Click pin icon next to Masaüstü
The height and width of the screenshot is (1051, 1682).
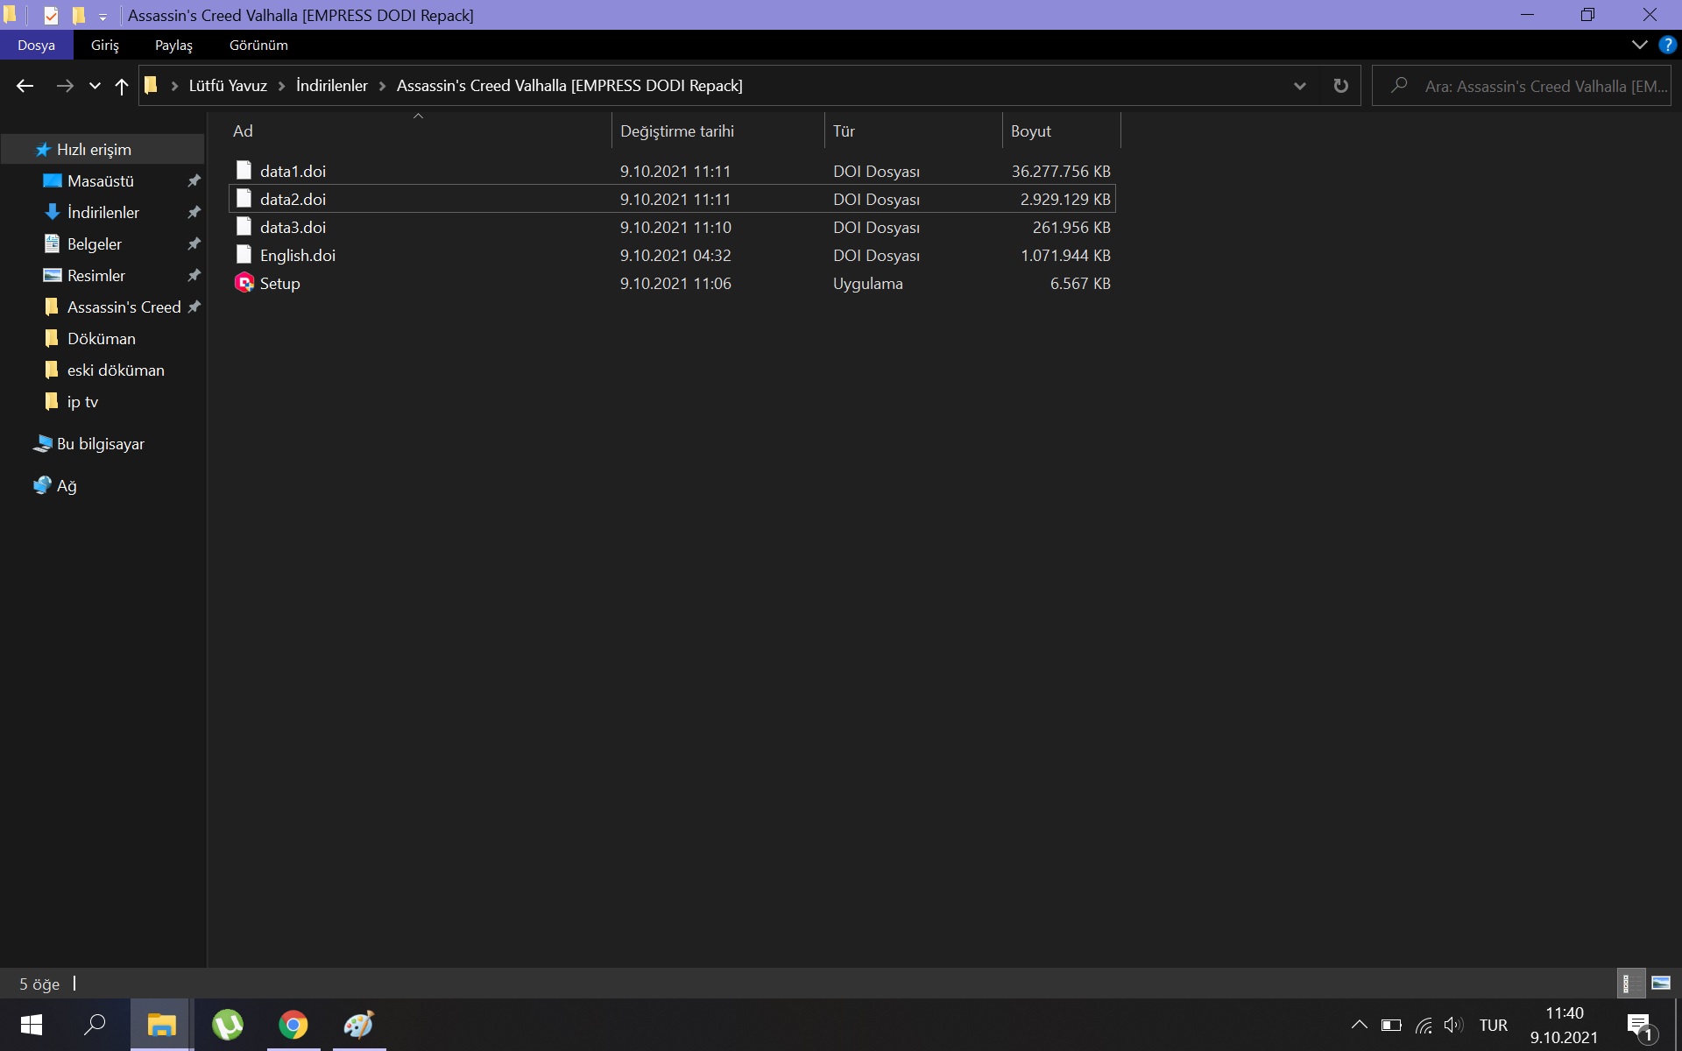(x=194, y=180)
